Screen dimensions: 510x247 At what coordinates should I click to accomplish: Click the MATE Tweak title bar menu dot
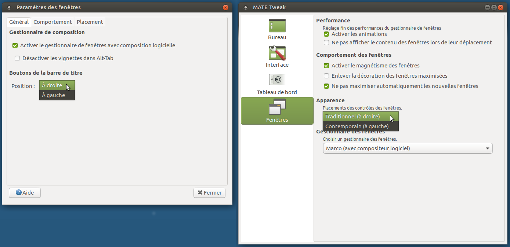coord(246,7)
